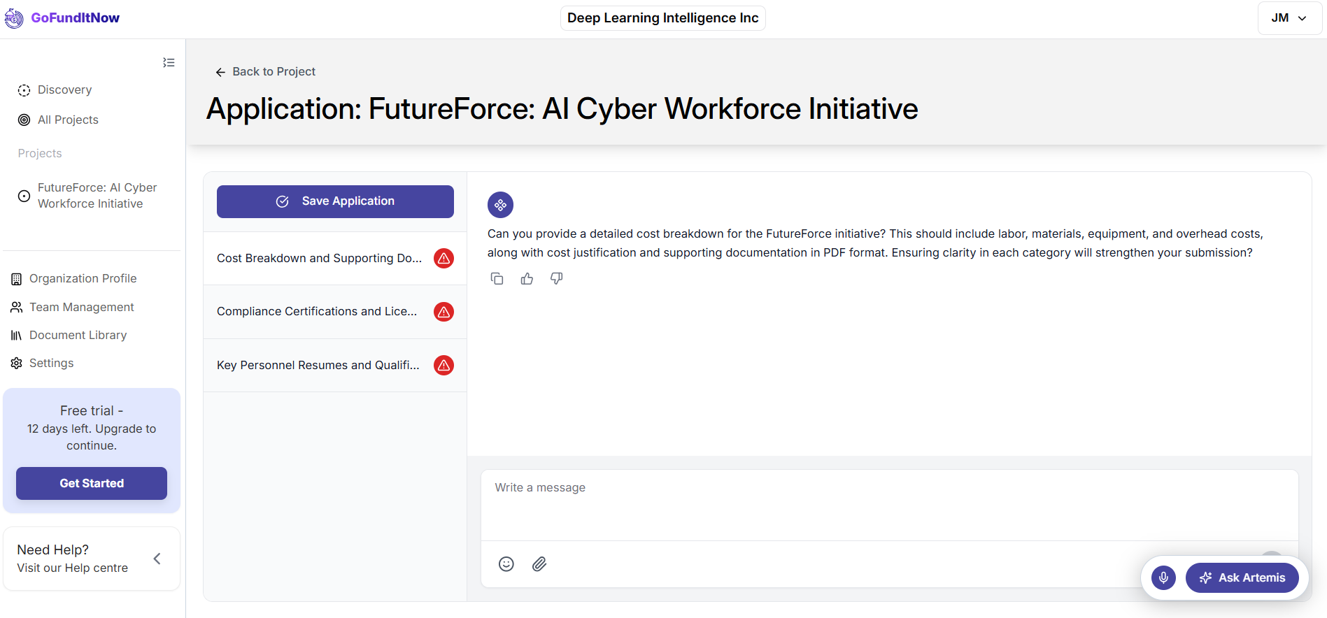Click Back to Project link

pos(266,72)
